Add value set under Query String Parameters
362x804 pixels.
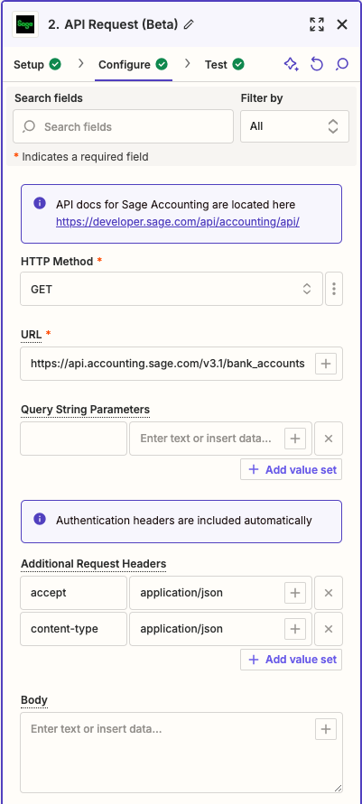pos(292,470)
